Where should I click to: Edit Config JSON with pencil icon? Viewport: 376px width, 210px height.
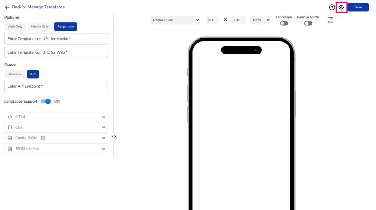[43, 138]
